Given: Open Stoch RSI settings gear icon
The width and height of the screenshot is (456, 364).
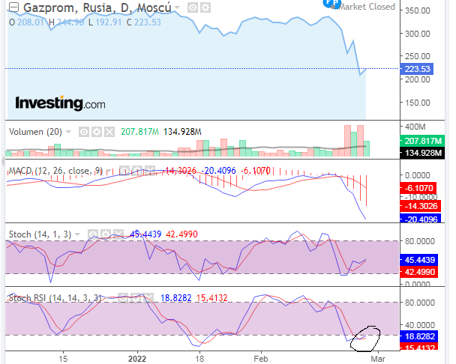Looking at the screenshot, I should pyautogui.click(x=136, y=298).
